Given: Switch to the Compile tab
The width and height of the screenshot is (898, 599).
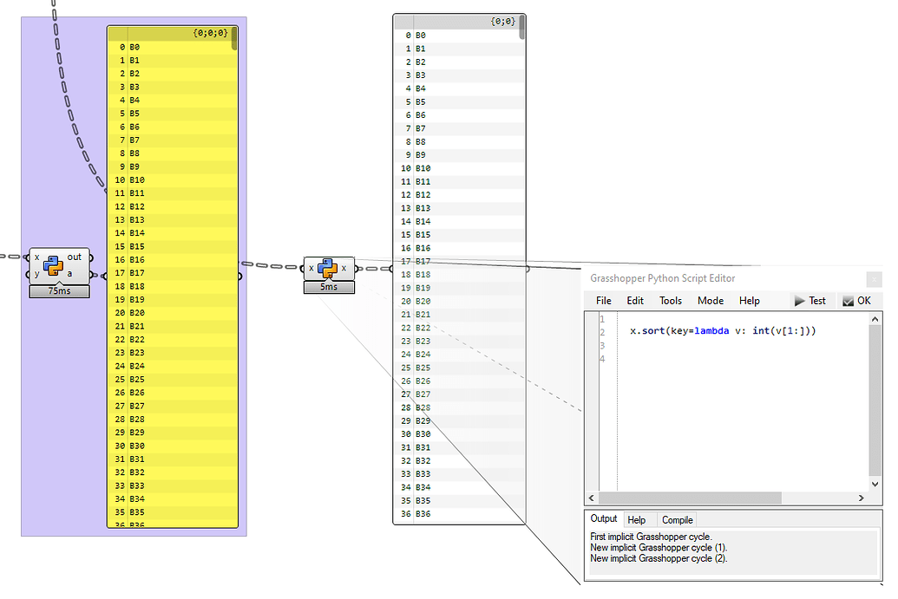Looking at the screenshot, I should (676, 519).
